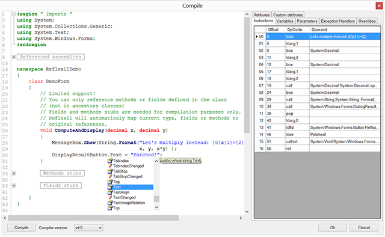Select the TabStop entry in autocomplete

120,171
